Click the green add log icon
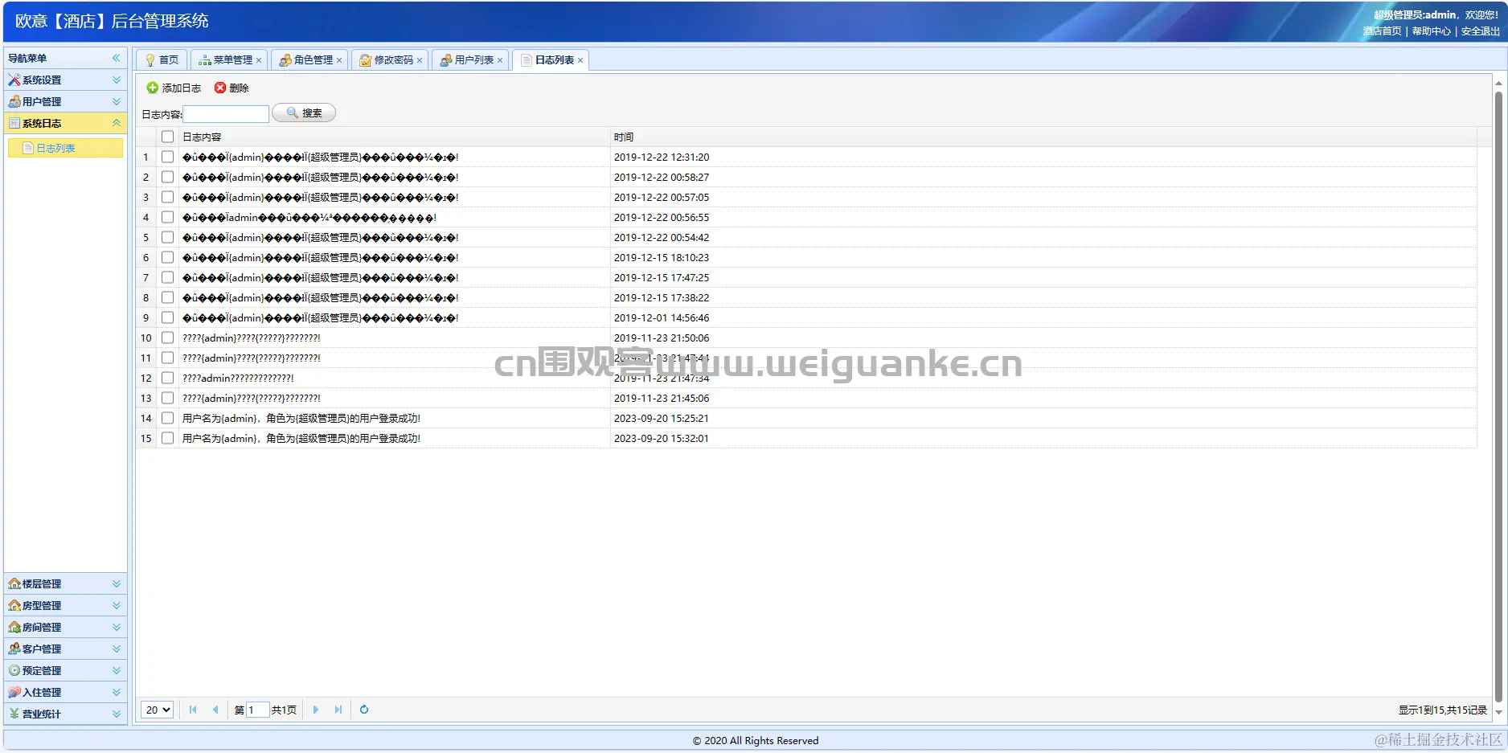The height and width of the screenshot is (753, 1508). [x=153, y=88]
